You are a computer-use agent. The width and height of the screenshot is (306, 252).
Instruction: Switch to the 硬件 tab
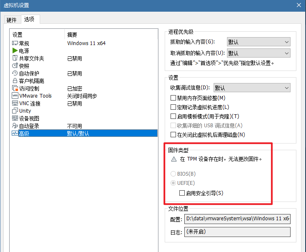[12, 20]
